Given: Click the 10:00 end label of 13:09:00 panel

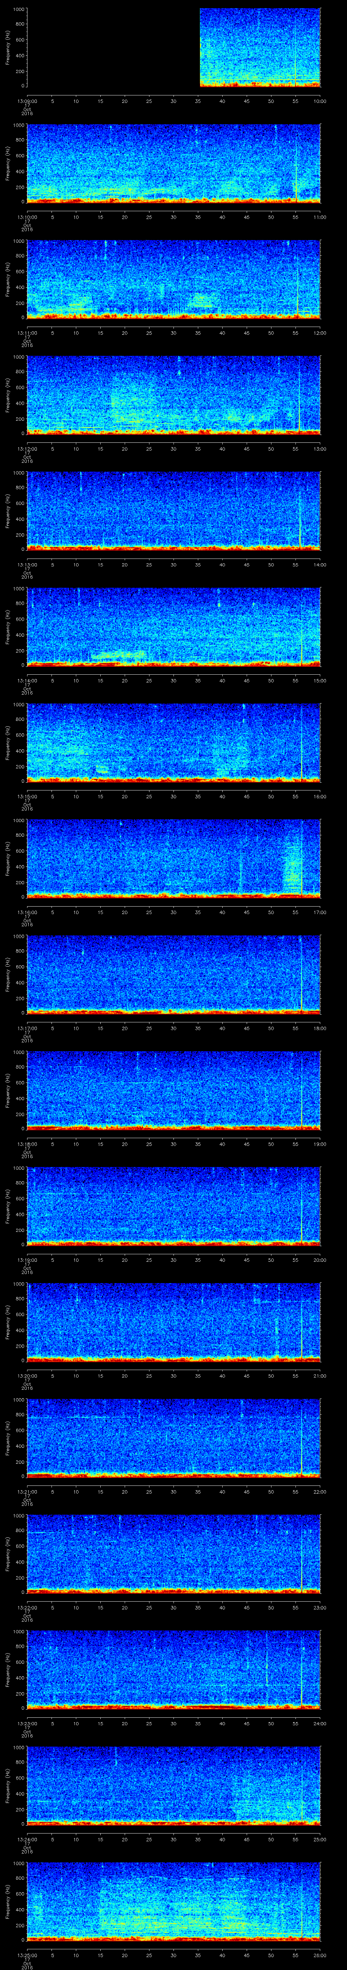Looking at the screenshot, I should (x=320, y=101).
